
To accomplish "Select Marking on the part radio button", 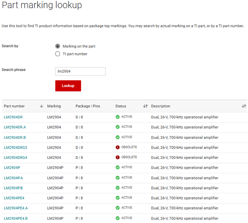I will (x=58, y=46).
